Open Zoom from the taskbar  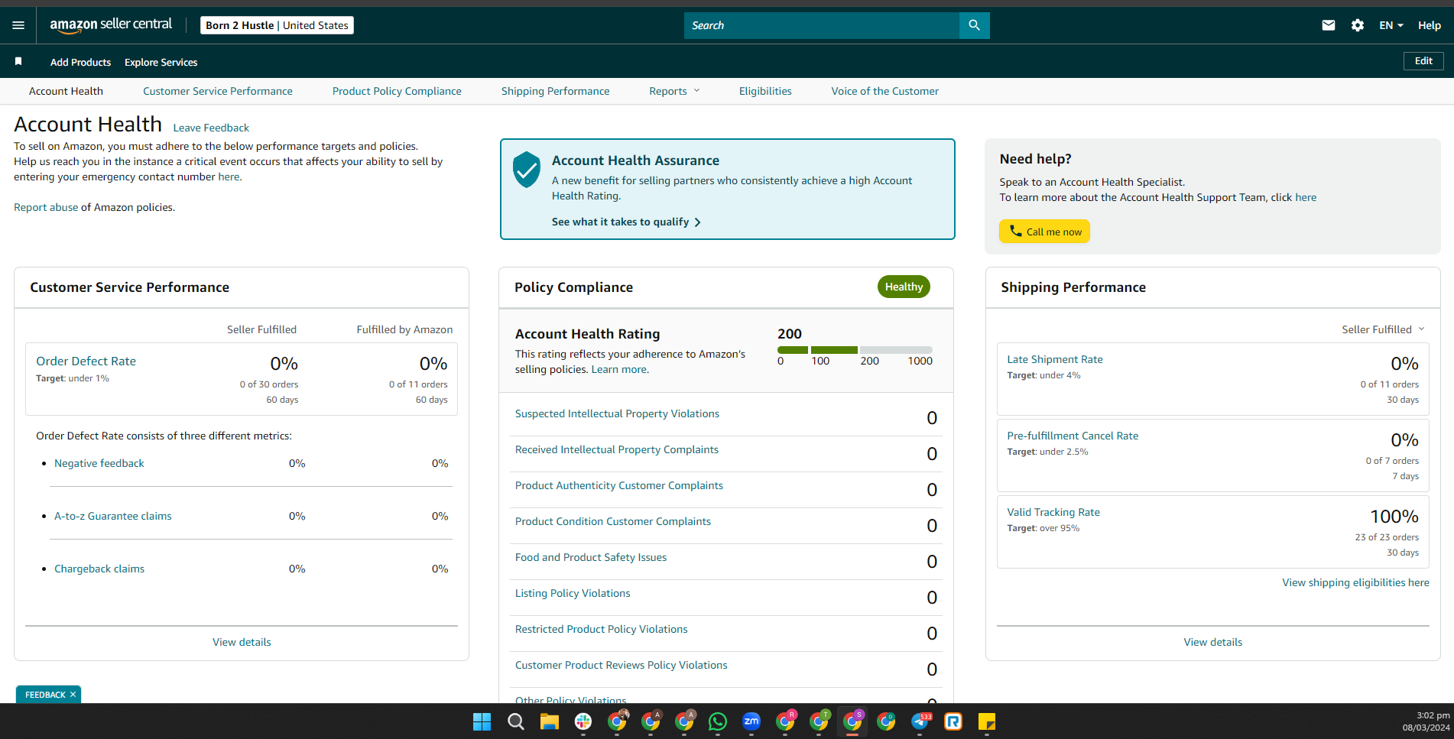click(751, 721)
